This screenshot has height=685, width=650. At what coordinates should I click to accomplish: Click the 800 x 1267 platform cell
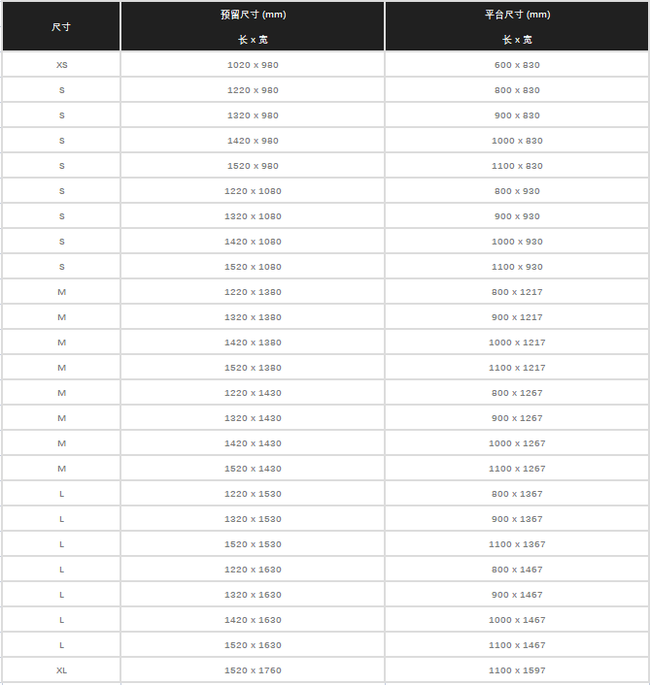517,393
